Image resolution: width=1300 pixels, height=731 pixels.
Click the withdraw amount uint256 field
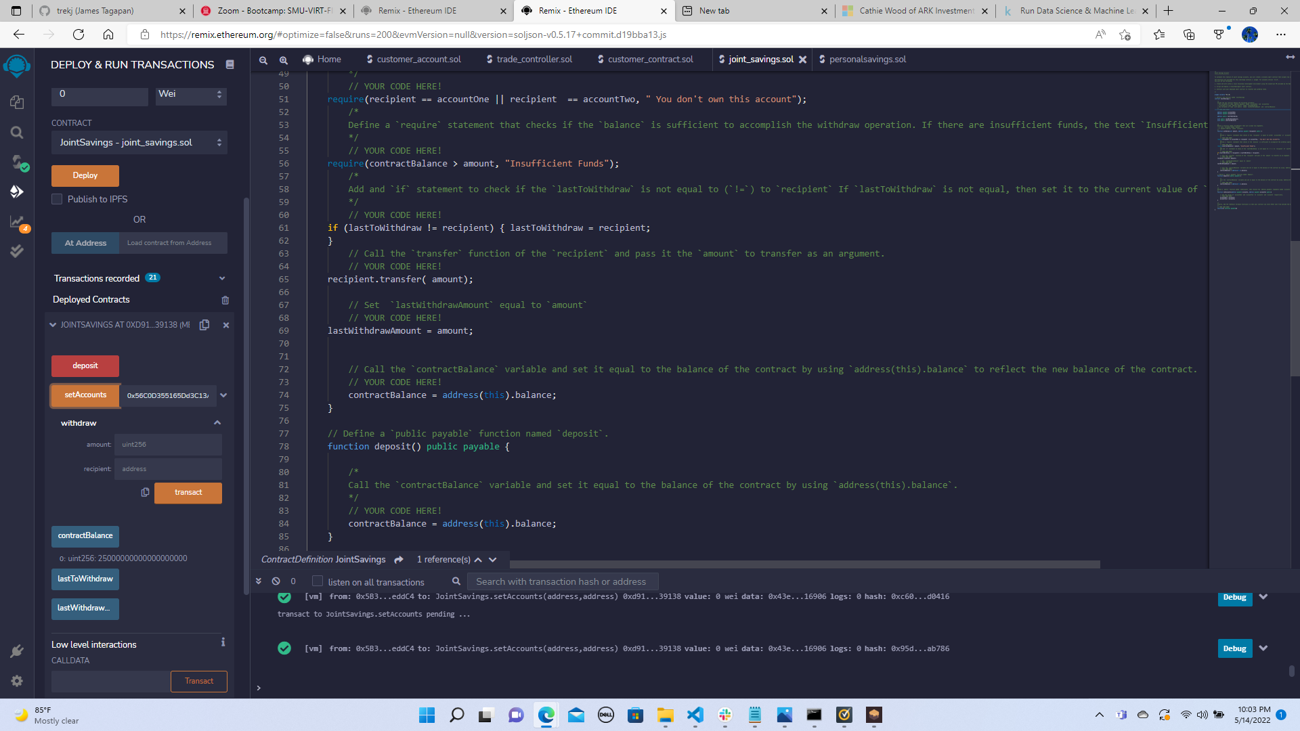pyautogui.click(x=168, y=445)
